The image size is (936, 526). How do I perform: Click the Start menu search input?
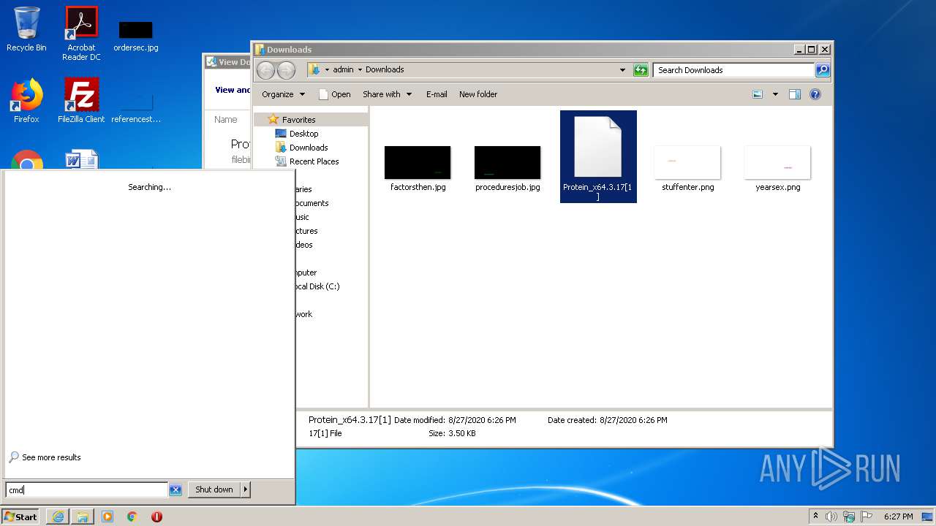87,490
